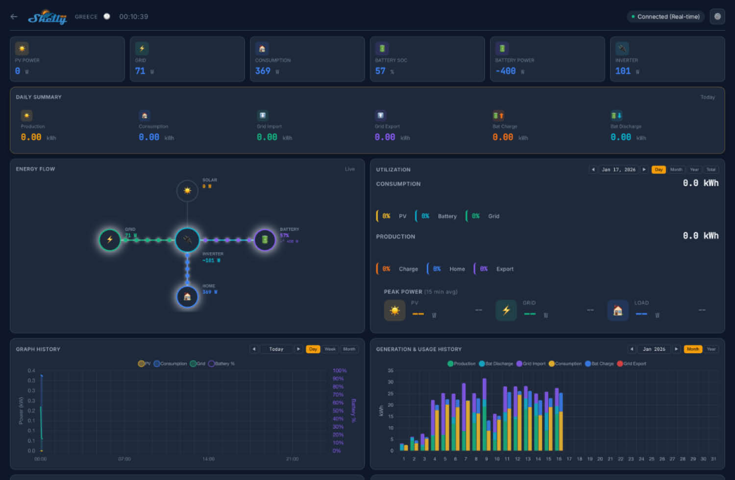Toggle PV series in Graph History legend
This screenshot has height=480, width=735.
145,363
